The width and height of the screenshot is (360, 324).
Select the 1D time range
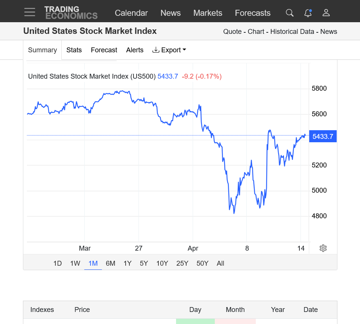point(58,263)
